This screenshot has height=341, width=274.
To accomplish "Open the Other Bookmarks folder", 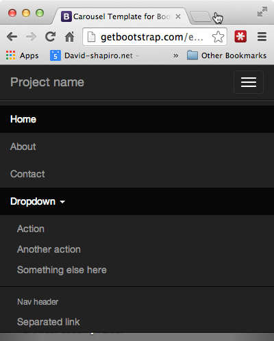I will [x=227, y=55].
